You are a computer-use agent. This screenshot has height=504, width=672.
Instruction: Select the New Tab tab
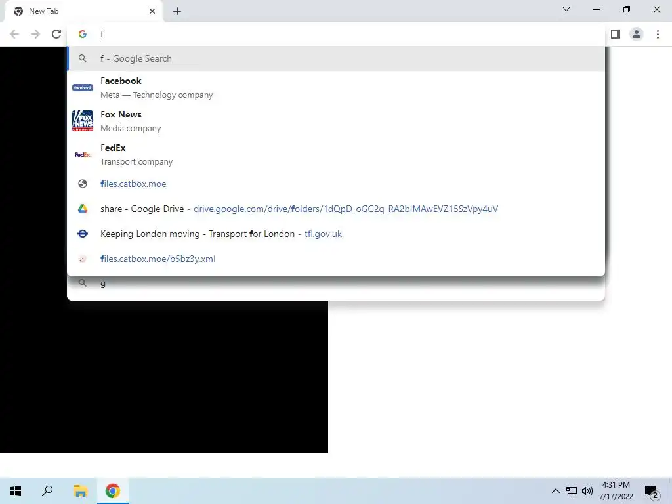click(x=83, y=11)
